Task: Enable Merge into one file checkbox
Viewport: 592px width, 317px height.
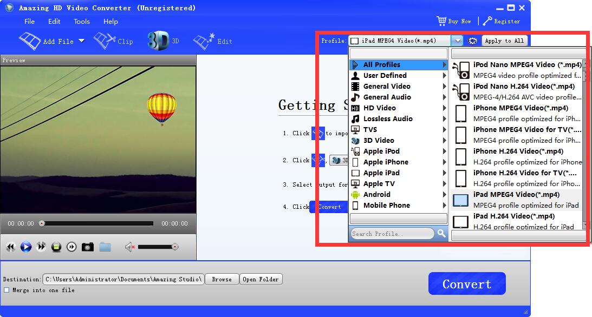Action: point(6,290)
